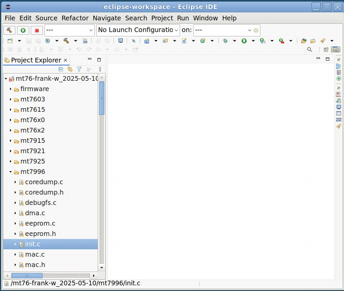This screenshot has width=344, height=291.
Task: Open the Properties table icon in right sidebar
Action: [x=339, y=113]
